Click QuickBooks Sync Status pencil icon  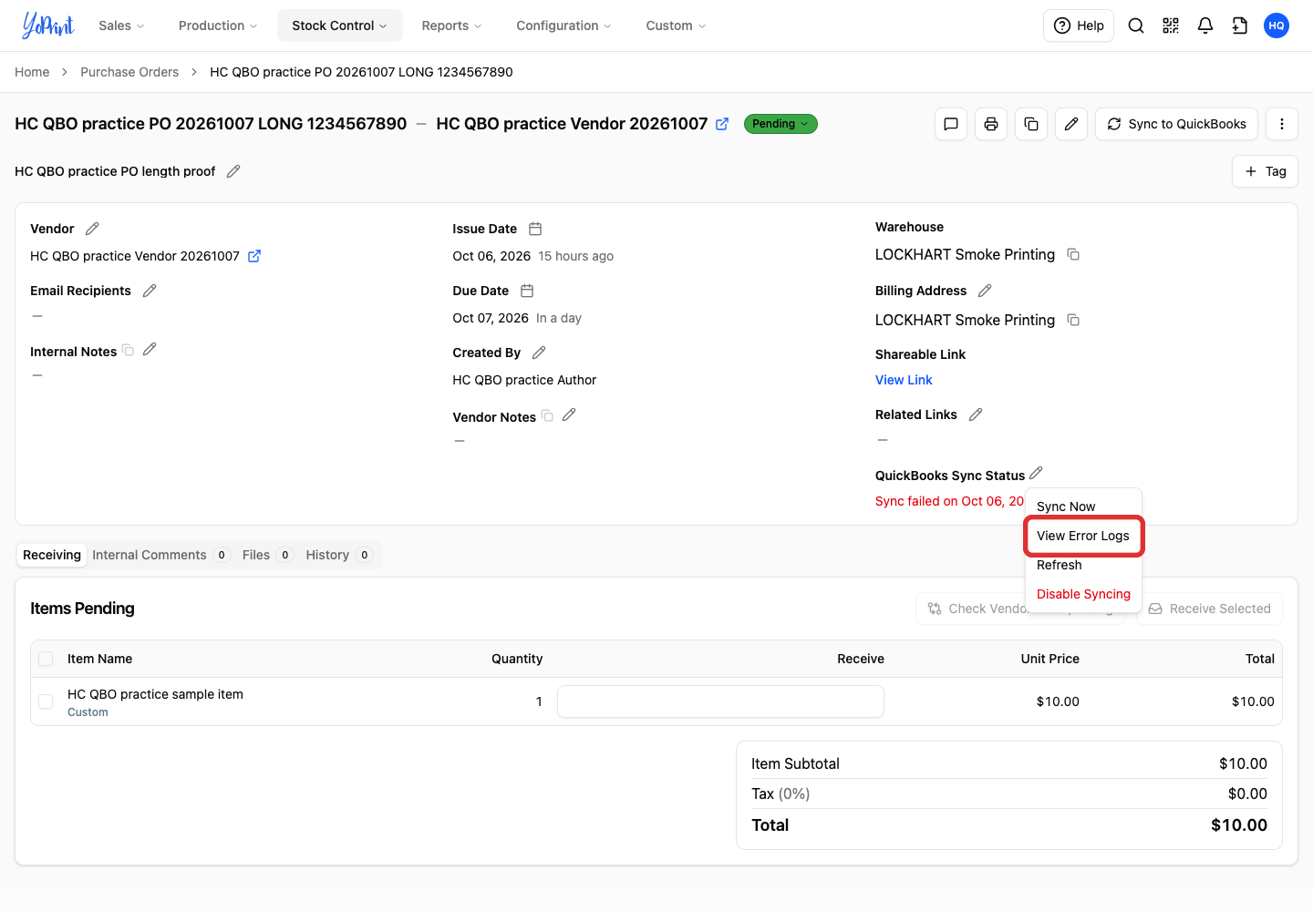click(x=1036, y=474)
